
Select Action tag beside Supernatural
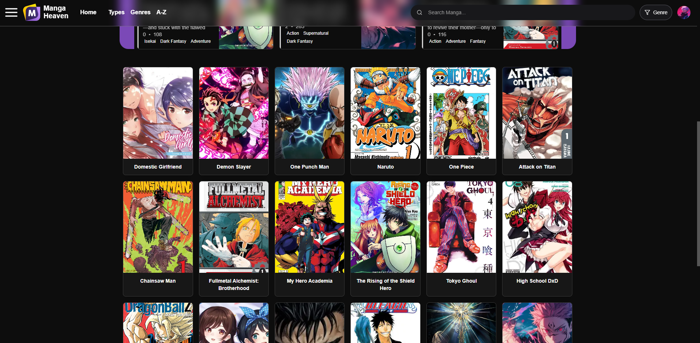point(293,33)
